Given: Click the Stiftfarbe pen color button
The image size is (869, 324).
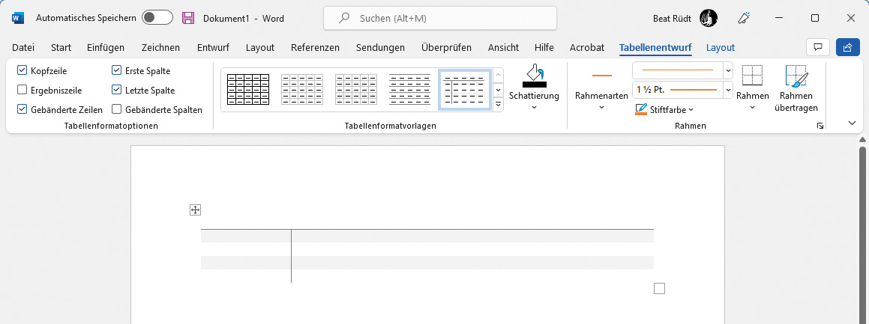Looking at the screenshot, I should [x=664, y=109].
